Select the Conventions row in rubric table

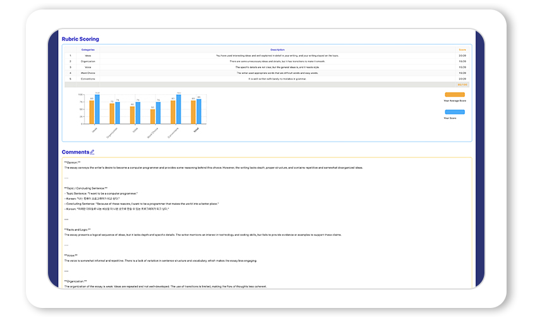tap(267, 79)
